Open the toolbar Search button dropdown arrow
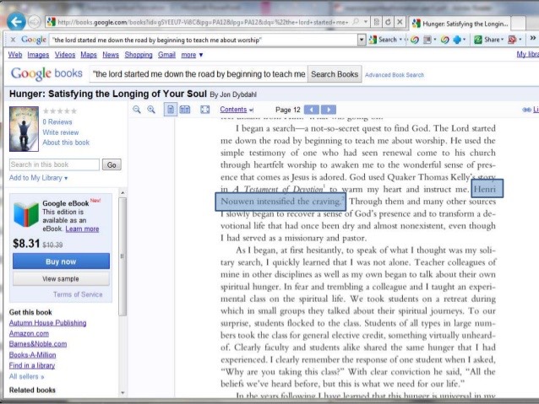Viewport: 539px width, 404px height. pyautogui.click(x=400, y=40)
